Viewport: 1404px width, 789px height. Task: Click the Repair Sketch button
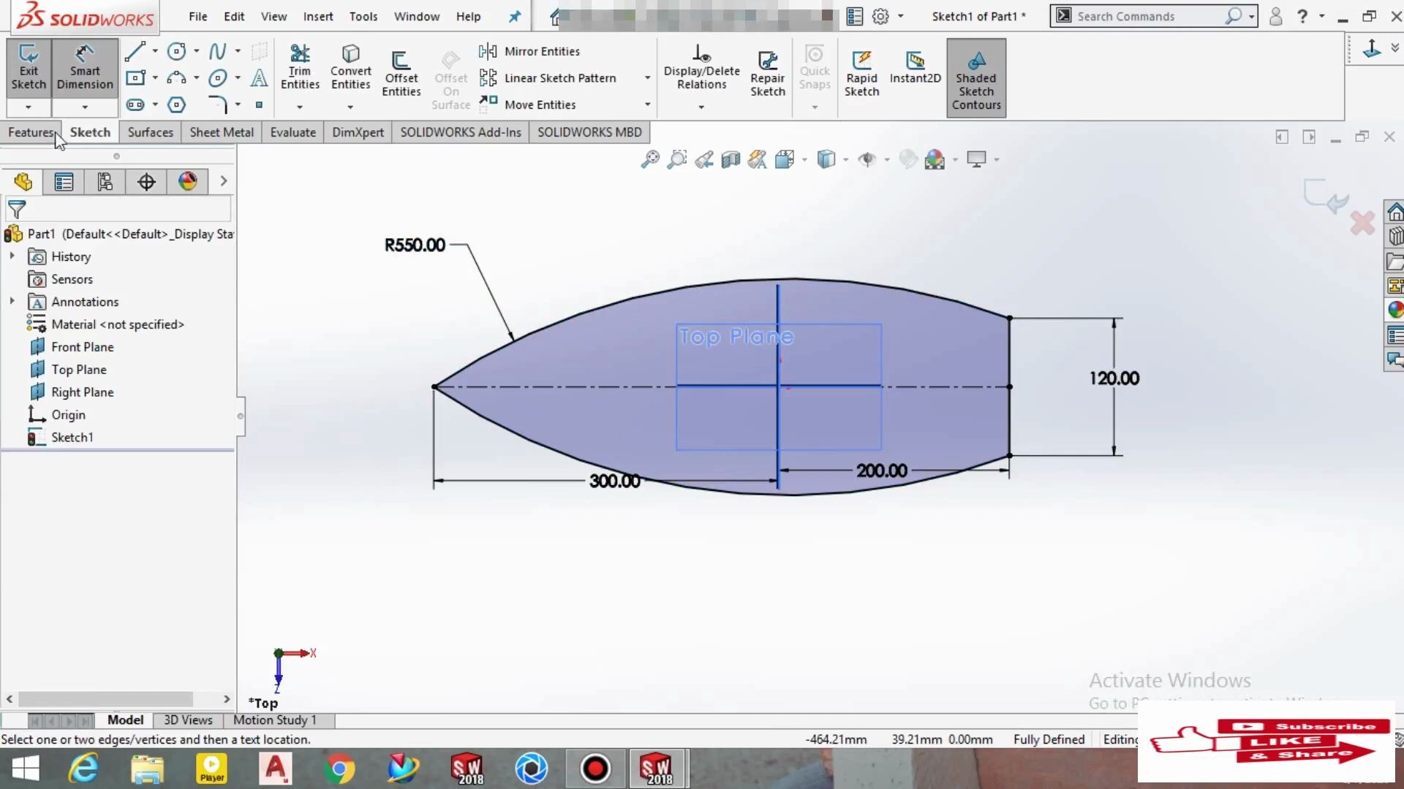pyautogui.click(x=767, y=69)
